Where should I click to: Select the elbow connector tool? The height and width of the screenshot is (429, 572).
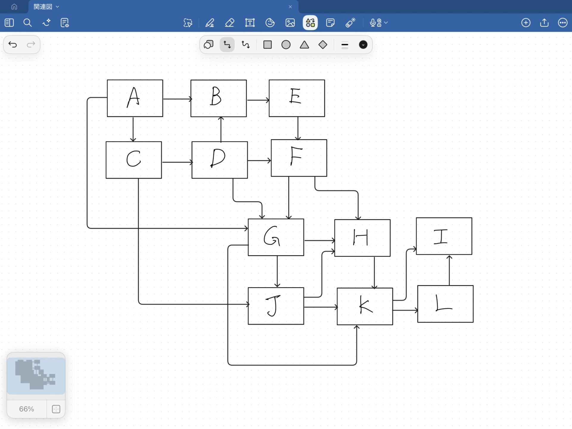click(x=227, y=45)
